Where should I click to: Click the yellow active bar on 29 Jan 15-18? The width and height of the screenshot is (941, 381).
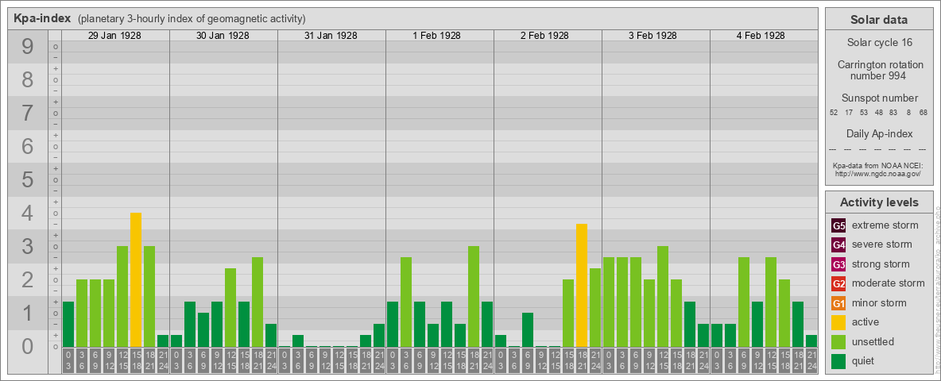[136, 279]
